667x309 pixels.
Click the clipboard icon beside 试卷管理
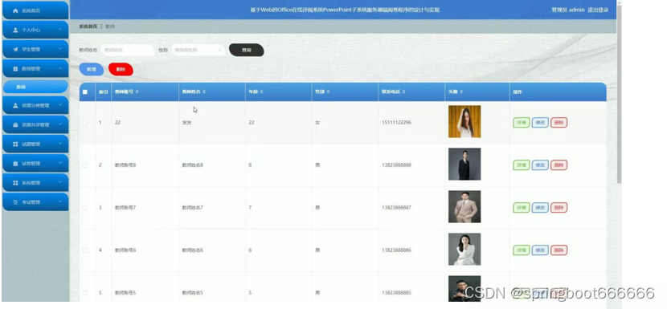(x=16, y=164)
